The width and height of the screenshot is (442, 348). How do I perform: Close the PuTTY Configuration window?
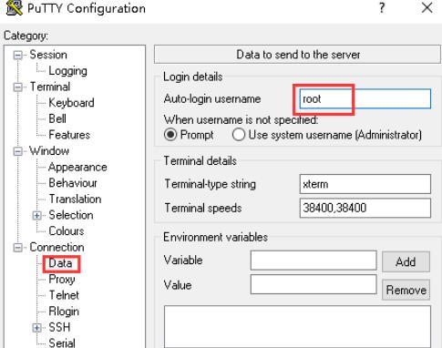coord(427,8)
